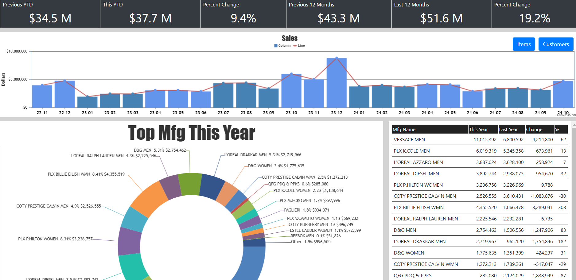Click the 23-12 sales column bar
576x280 pixels.
pyautogui.click(x=337, y=83)
